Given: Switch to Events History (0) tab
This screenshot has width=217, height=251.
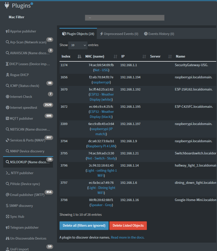Looking at the screenshot, I should point(159,34).
